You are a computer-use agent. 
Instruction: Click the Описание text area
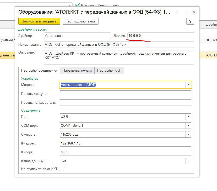coord(119,57)
